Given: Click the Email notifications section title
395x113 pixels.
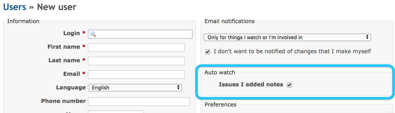Looking at the screenshot, I should click(x=230, y=21).
